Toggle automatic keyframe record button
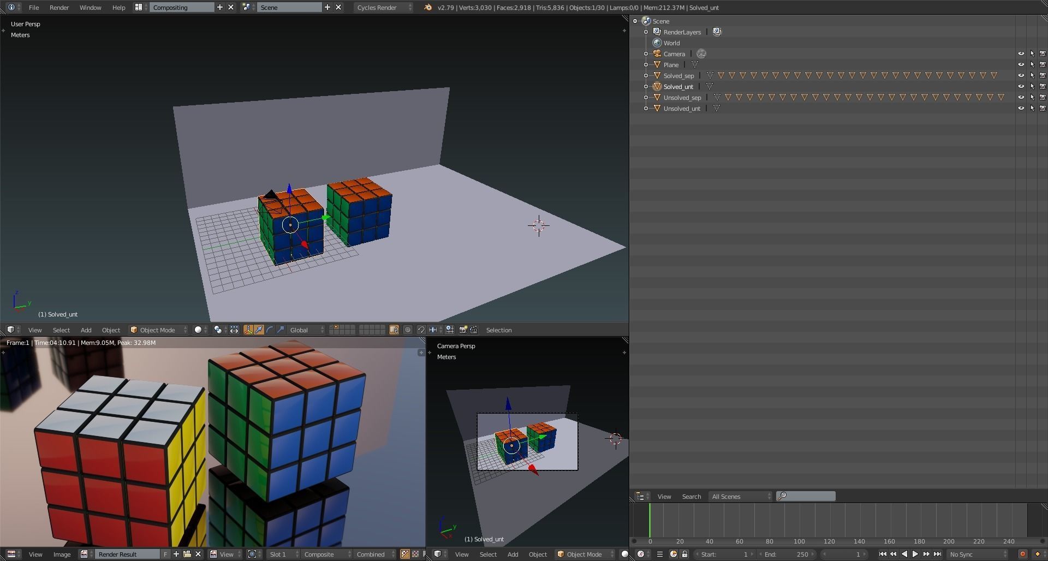Screen dimensions: 1048x561 [1023, 554]
